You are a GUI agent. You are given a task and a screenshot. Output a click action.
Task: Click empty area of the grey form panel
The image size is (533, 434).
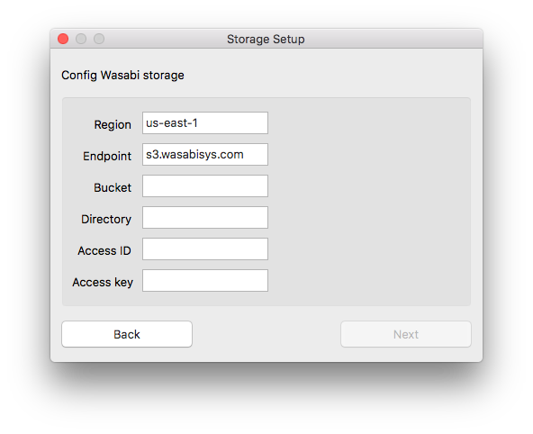click(x=369, y=202)
